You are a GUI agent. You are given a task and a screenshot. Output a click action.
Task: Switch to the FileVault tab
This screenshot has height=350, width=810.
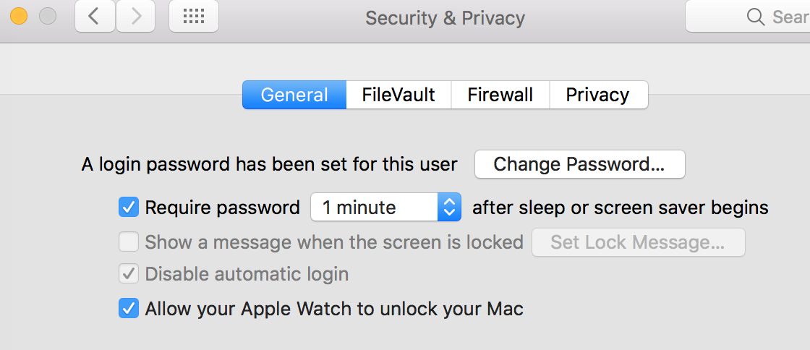[x=398, y=95]
